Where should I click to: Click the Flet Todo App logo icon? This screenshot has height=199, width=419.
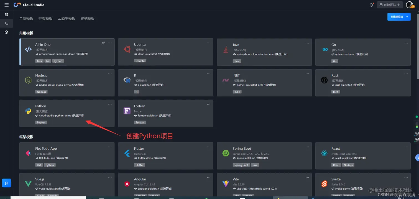pos(28,153)
